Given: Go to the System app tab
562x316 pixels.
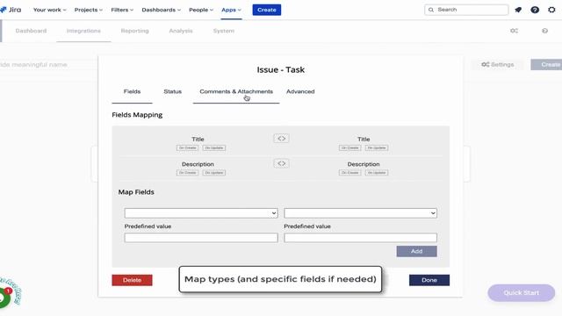Looking at the screenshot, I should pos(223,31).
